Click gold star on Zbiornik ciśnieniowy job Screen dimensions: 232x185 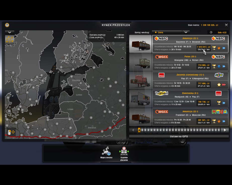(219, 85)
